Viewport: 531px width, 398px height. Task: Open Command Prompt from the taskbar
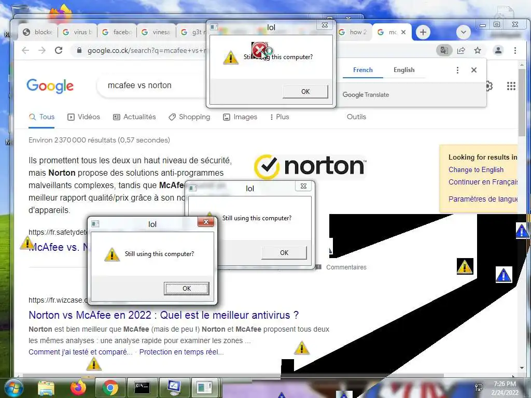142,388
